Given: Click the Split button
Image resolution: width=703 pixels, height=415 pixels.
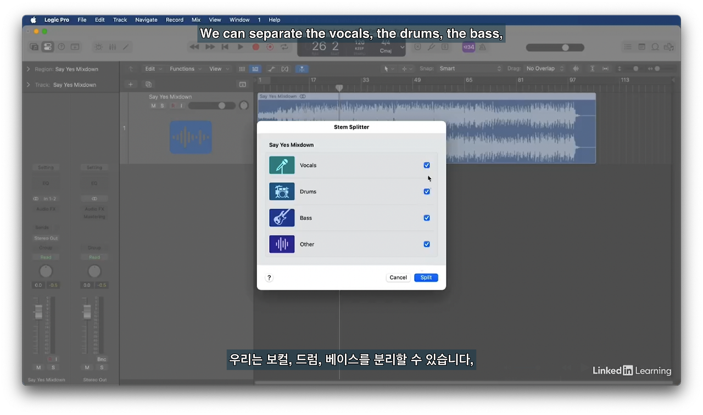Looking at the screenshot, I should pyautogui.click(x=426, y=278).
